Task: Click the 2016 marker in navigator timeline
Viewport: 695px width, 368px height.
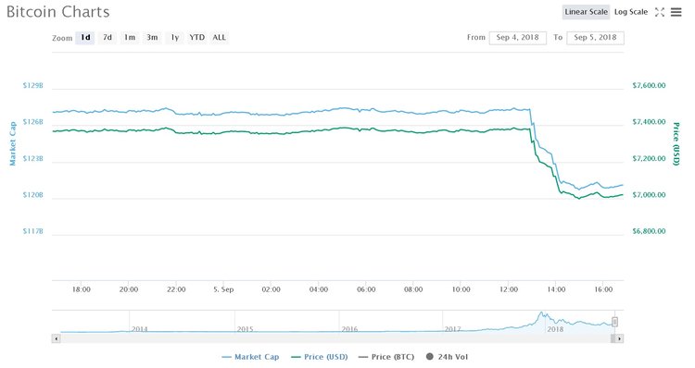Action: (x=349, y=329)
